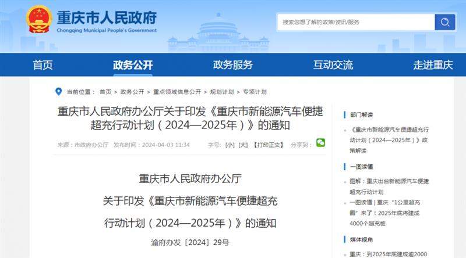Click the publish time 2024-04-03 11:34

166,145
